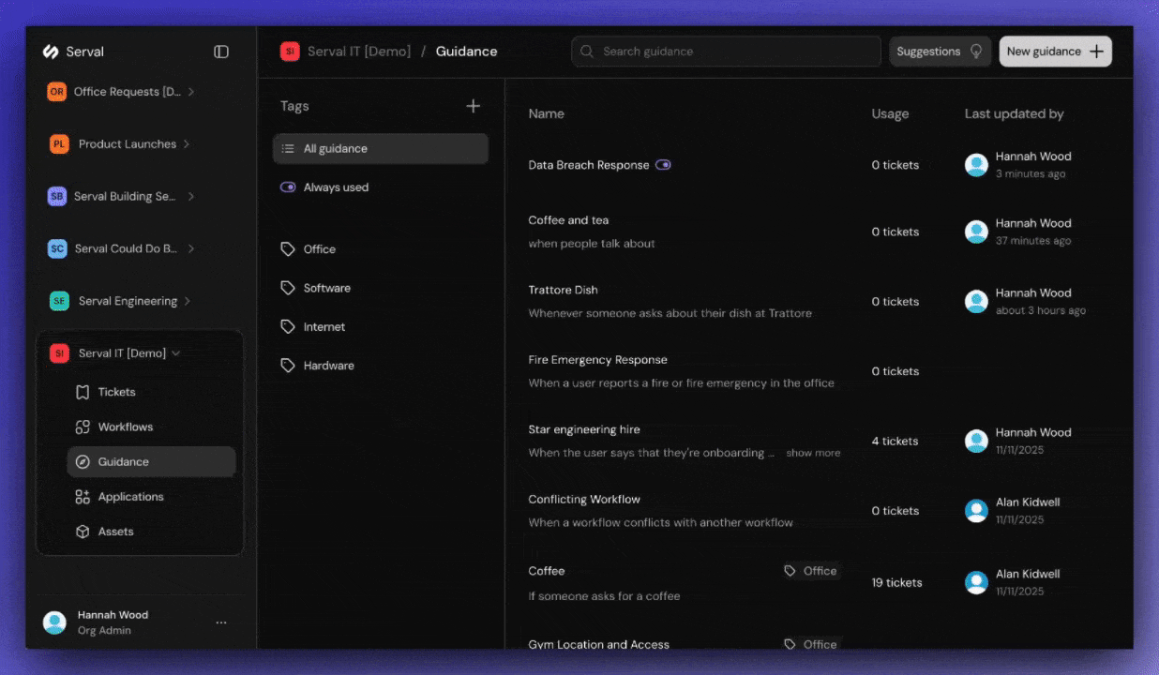Viewport: 1159px width, 675px height.
Task: Expand the Product Launches team chevron
Action: click(x=187, y=144)
